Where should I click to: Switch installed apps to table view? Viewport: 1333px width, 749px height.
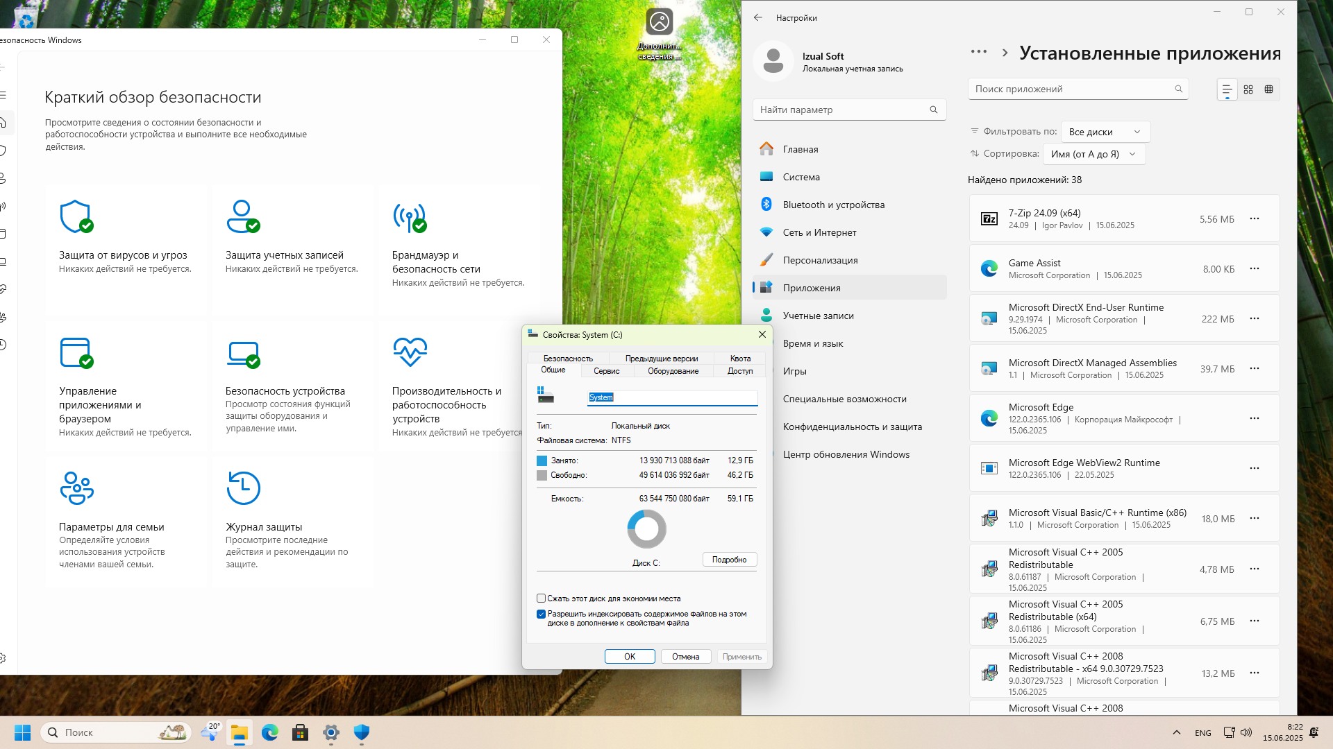(1268, 89)
